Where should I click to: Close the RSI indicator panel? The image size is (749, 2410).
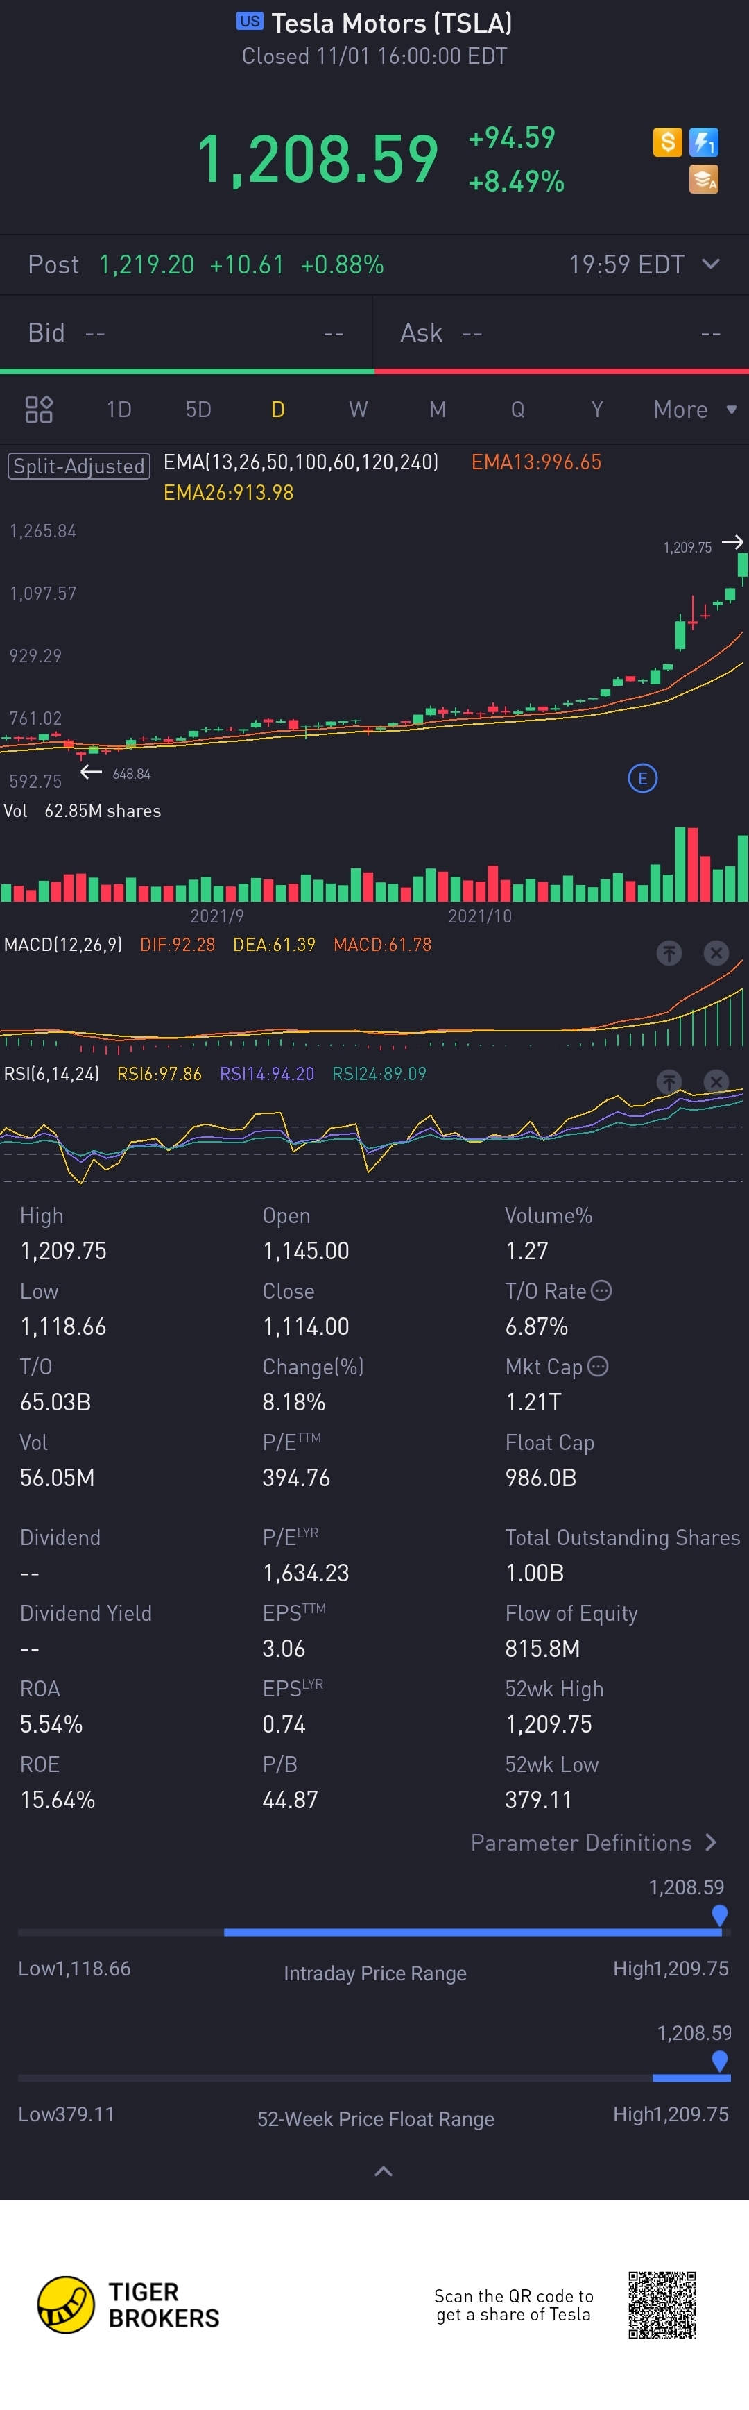715,1081
